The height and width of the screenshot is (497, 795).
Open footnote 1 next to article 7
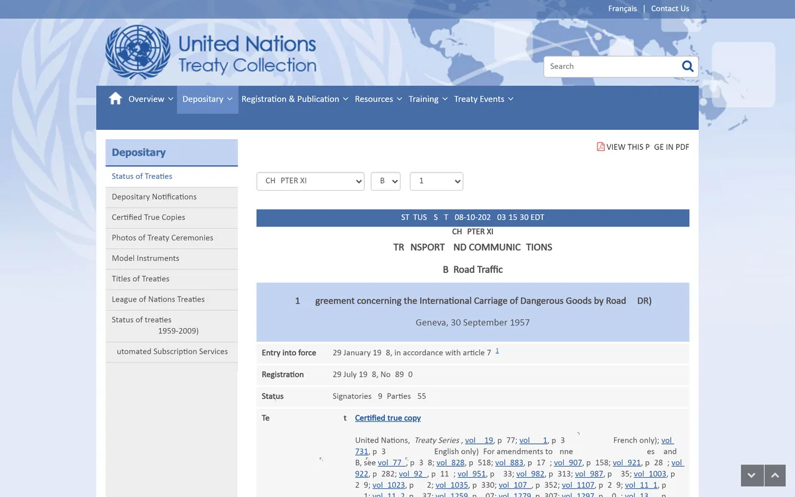(x=497, y=351)
